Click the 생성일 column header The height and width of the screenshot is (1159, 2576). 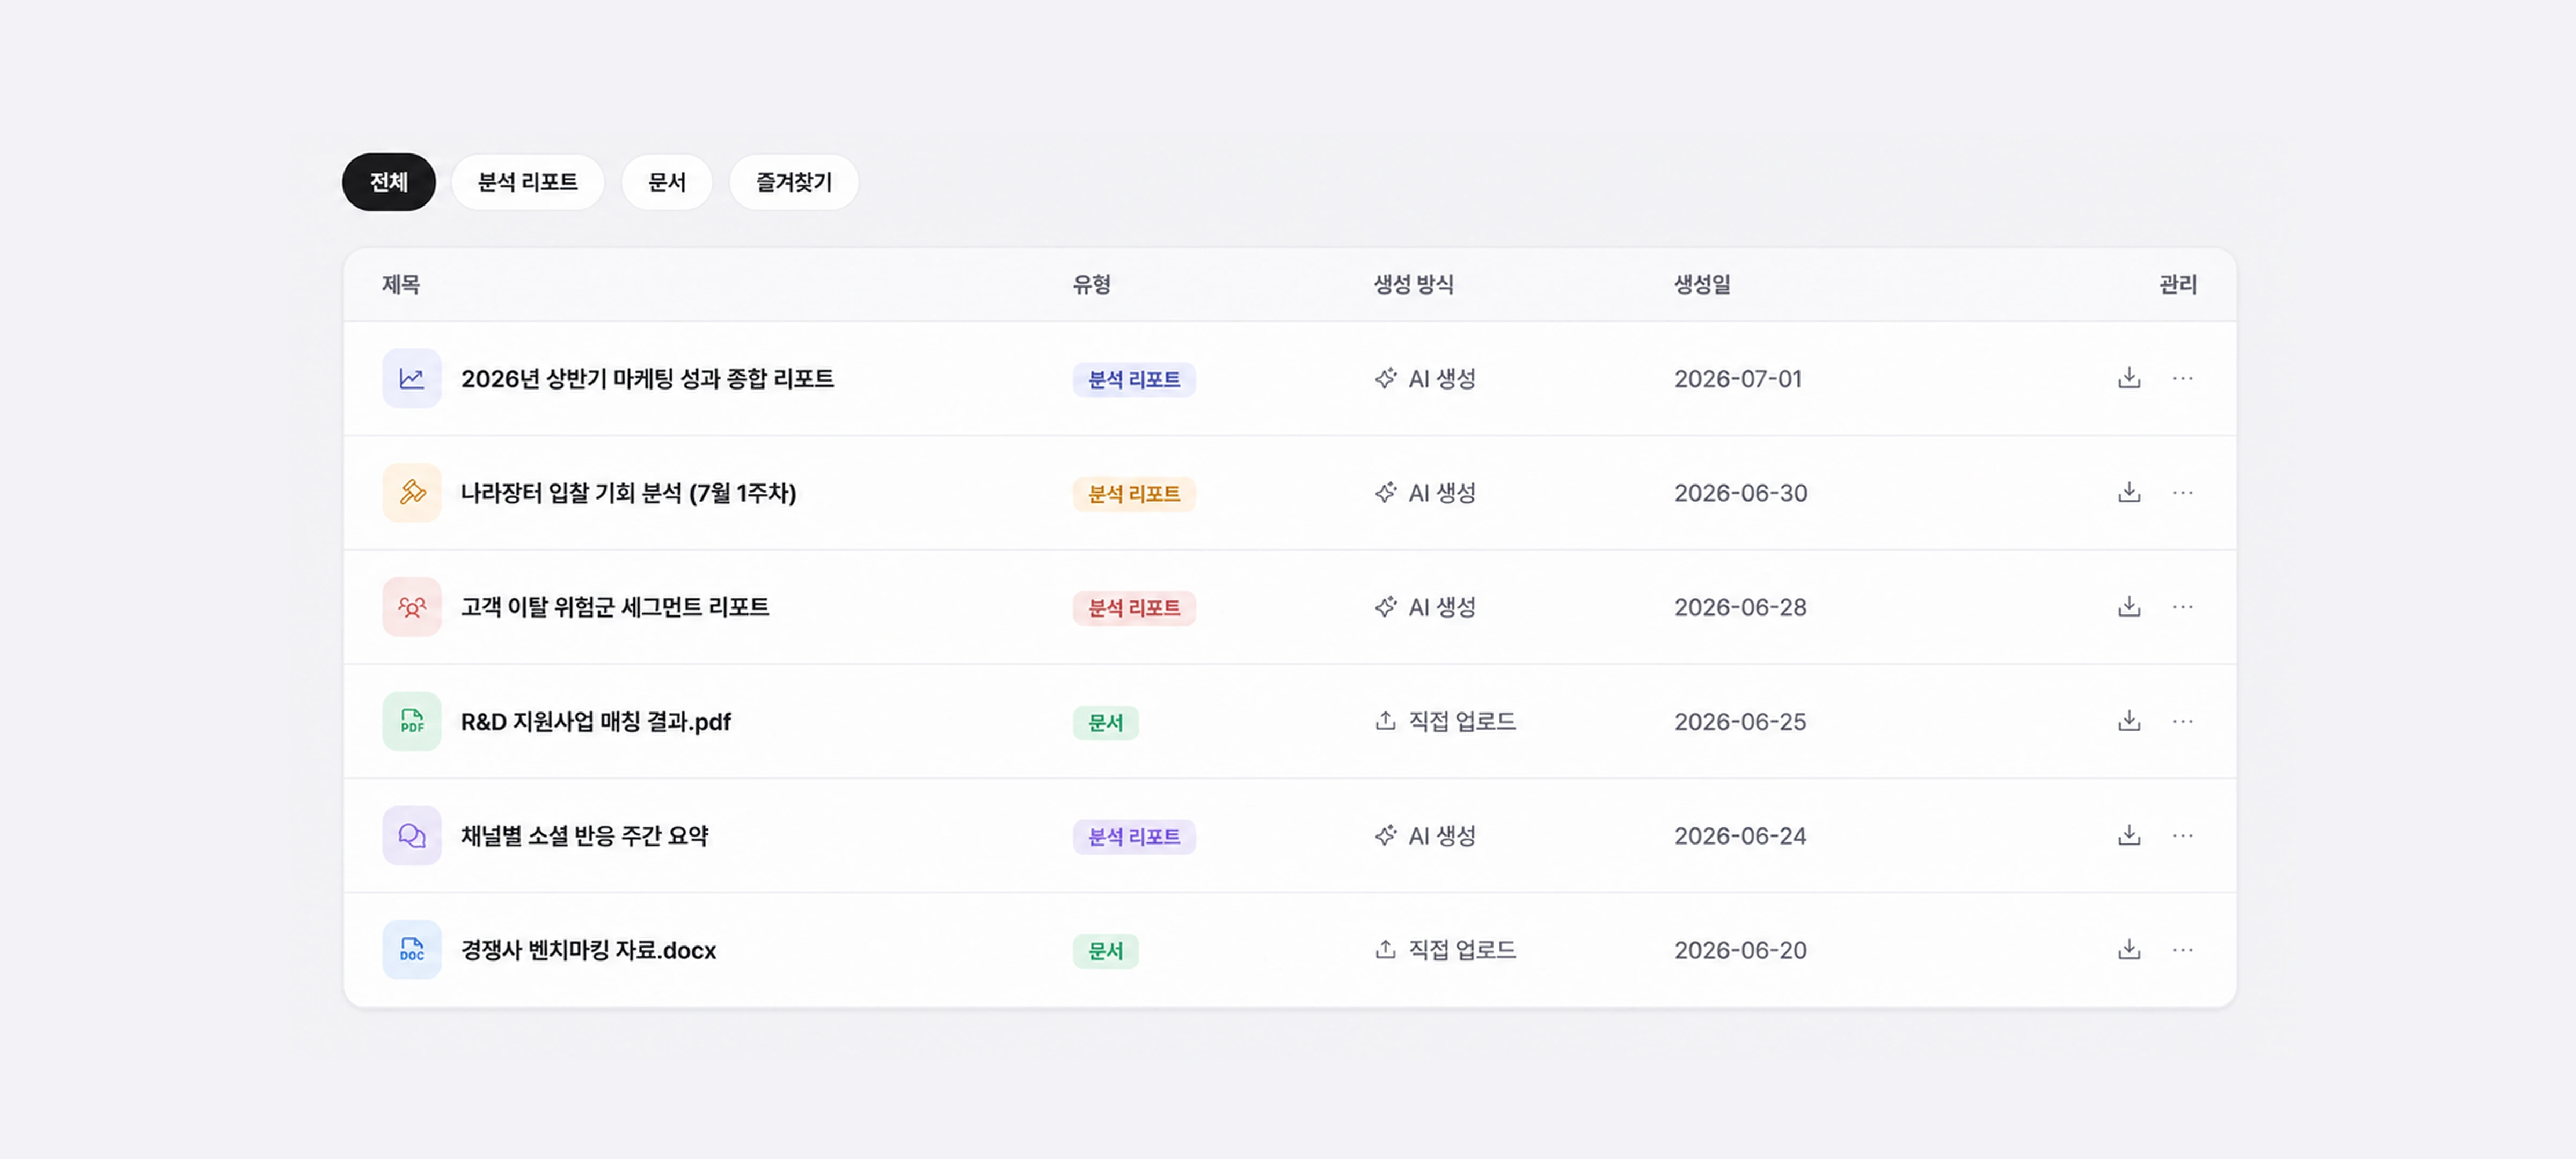1702,284
